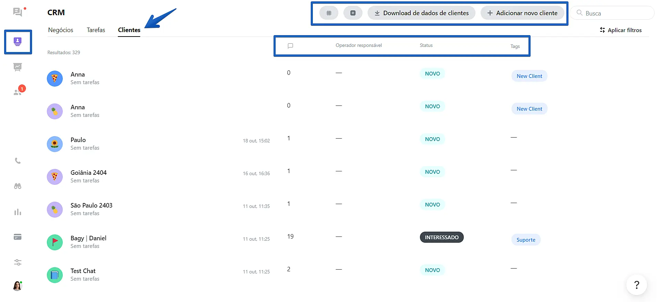The width and height of the screenshot is (657, 302).
Task: Click Download de dados de clientes
Action: point(421,13)
